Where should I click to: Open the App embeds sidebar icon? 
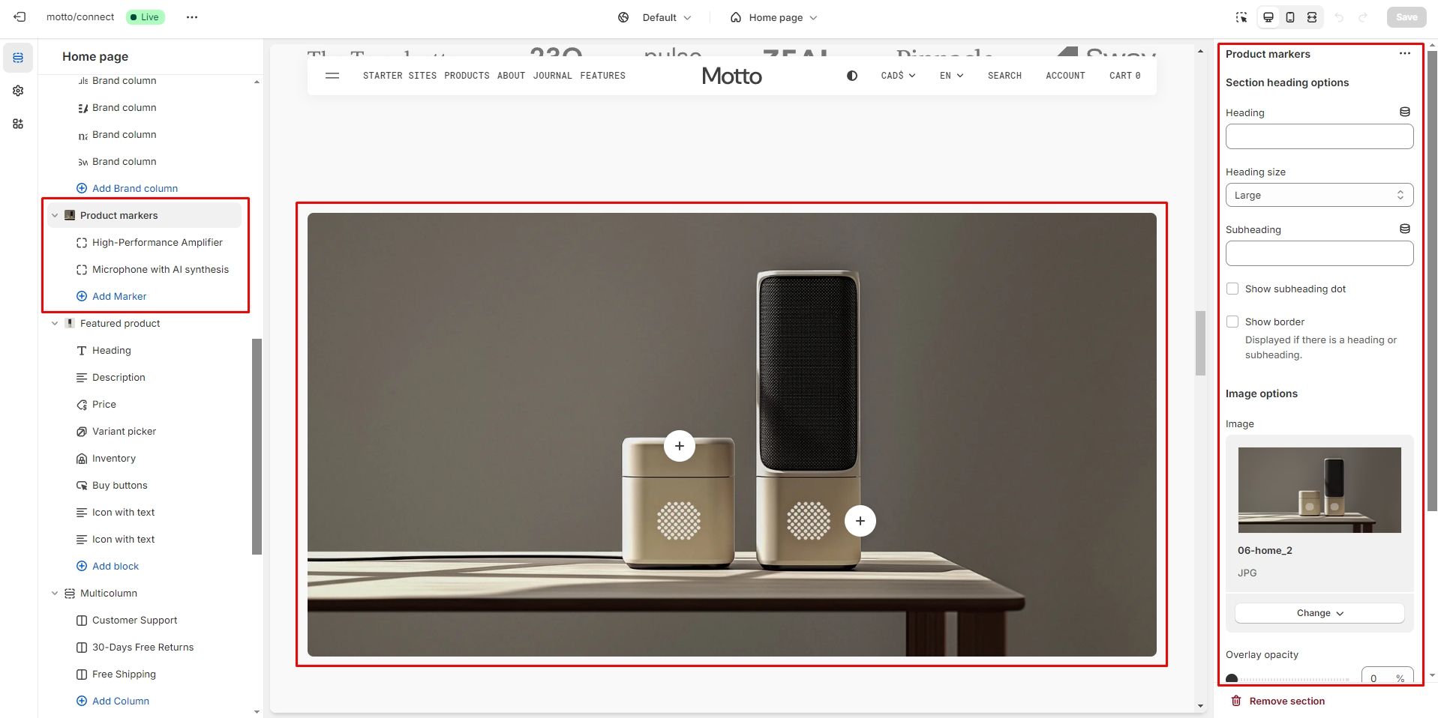[18, 124]
